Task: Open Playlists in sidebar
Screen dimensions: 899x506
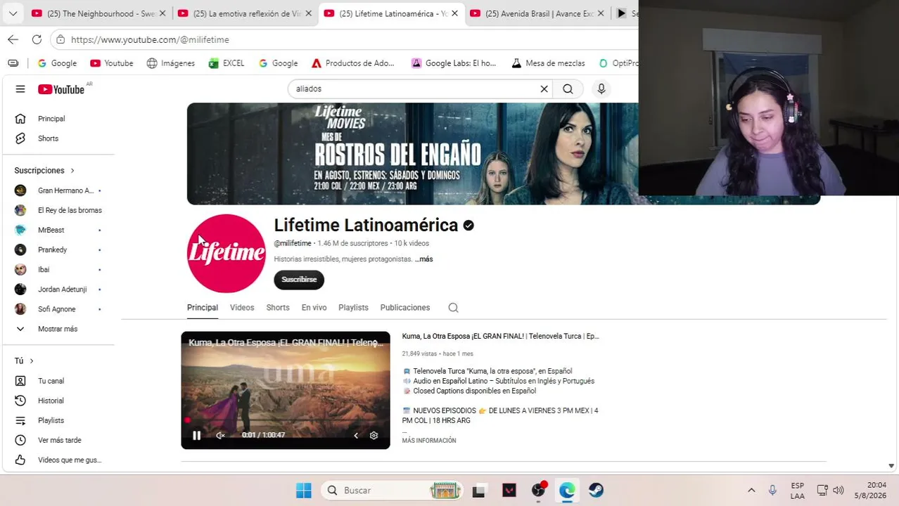Action: (x=58, y=420)
